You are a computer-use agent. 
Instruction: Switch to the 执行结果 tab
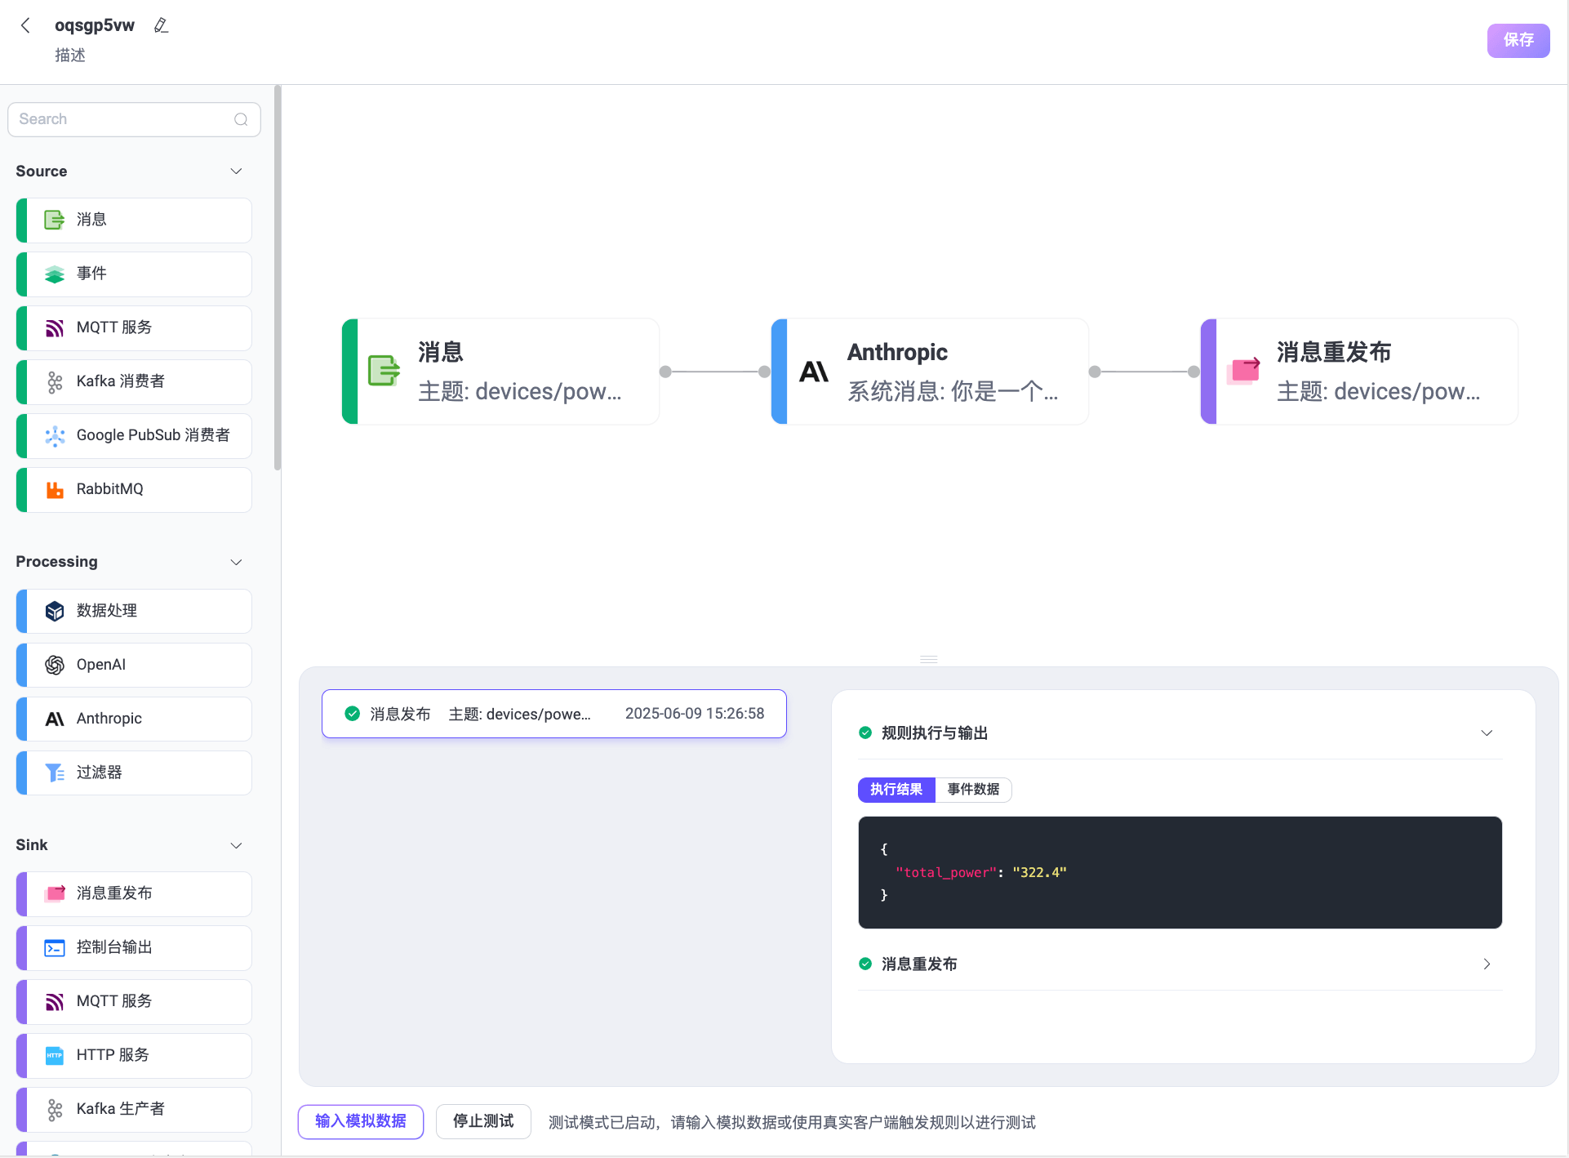[896, 789]
